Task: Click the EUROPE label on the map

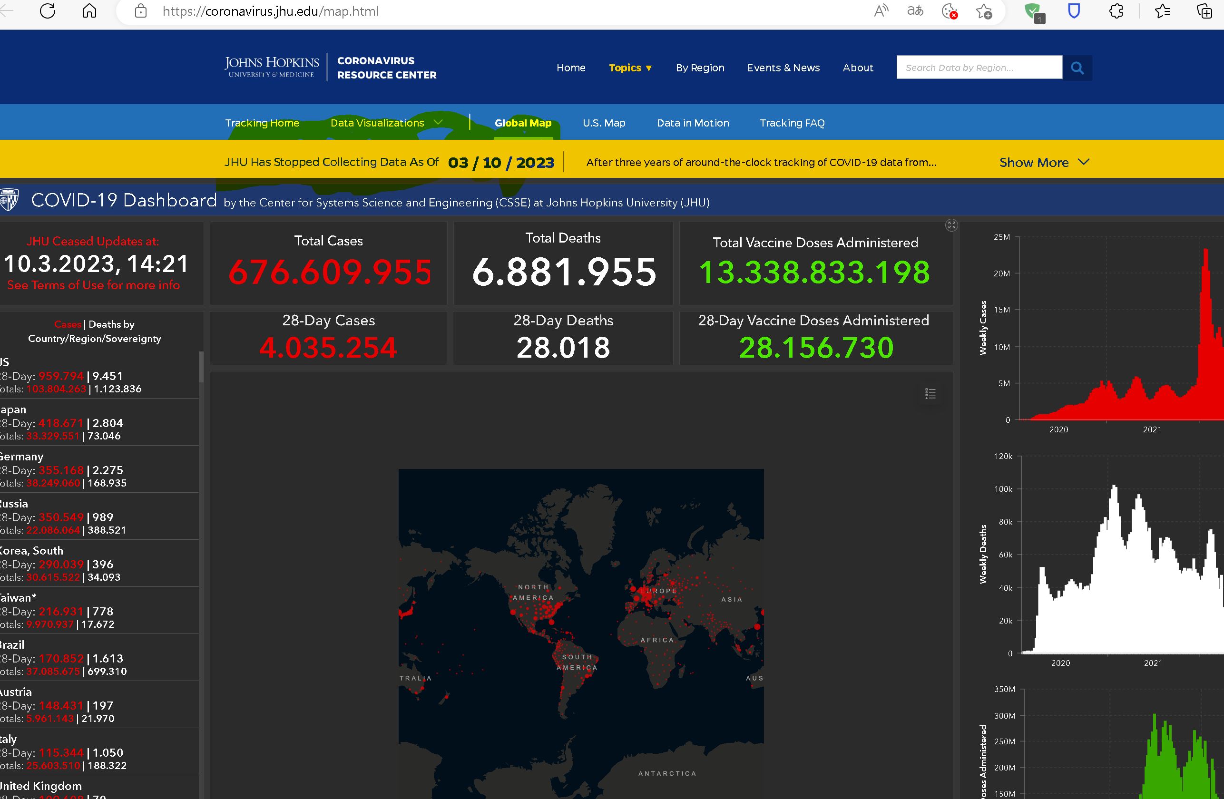Action: click(x=658, y=591)
